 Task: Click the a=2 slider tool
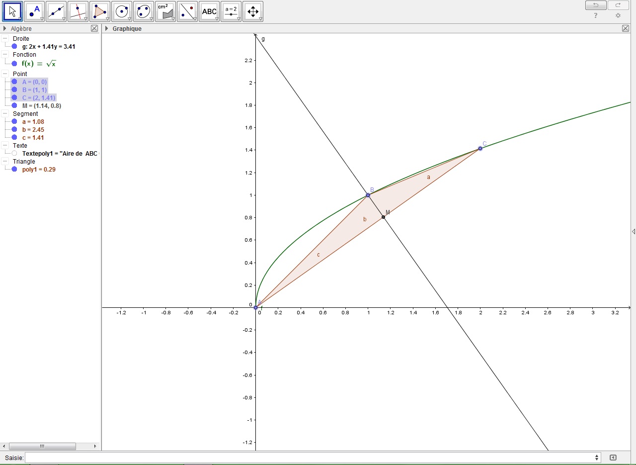click(231, 11)
